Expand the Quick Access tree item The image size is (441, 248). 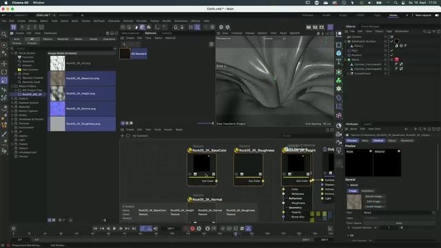[12, 53]
